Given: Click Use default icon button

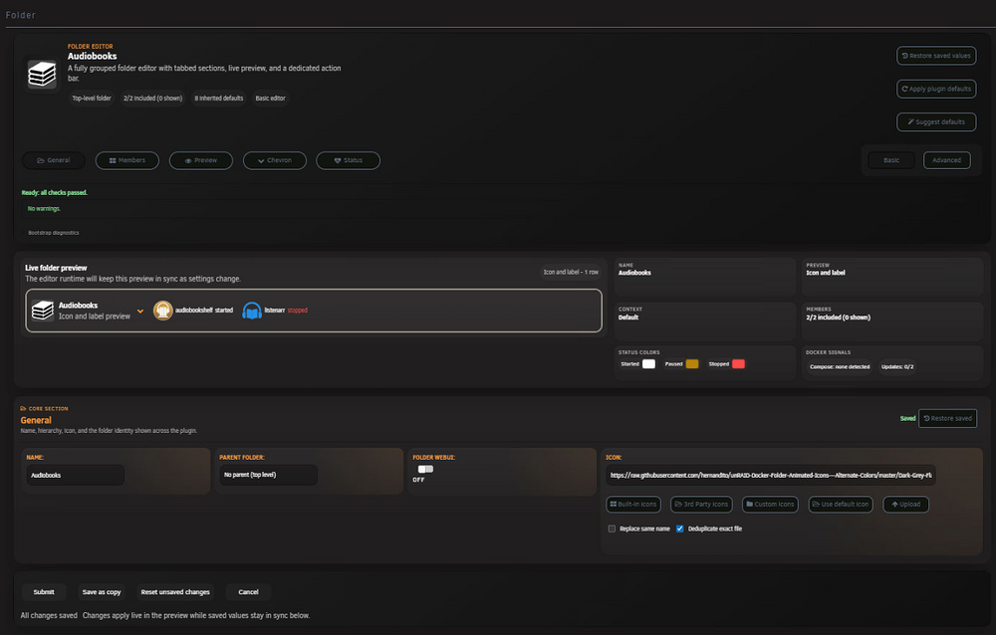Looking at the screenshot, I should click(841, 505).
